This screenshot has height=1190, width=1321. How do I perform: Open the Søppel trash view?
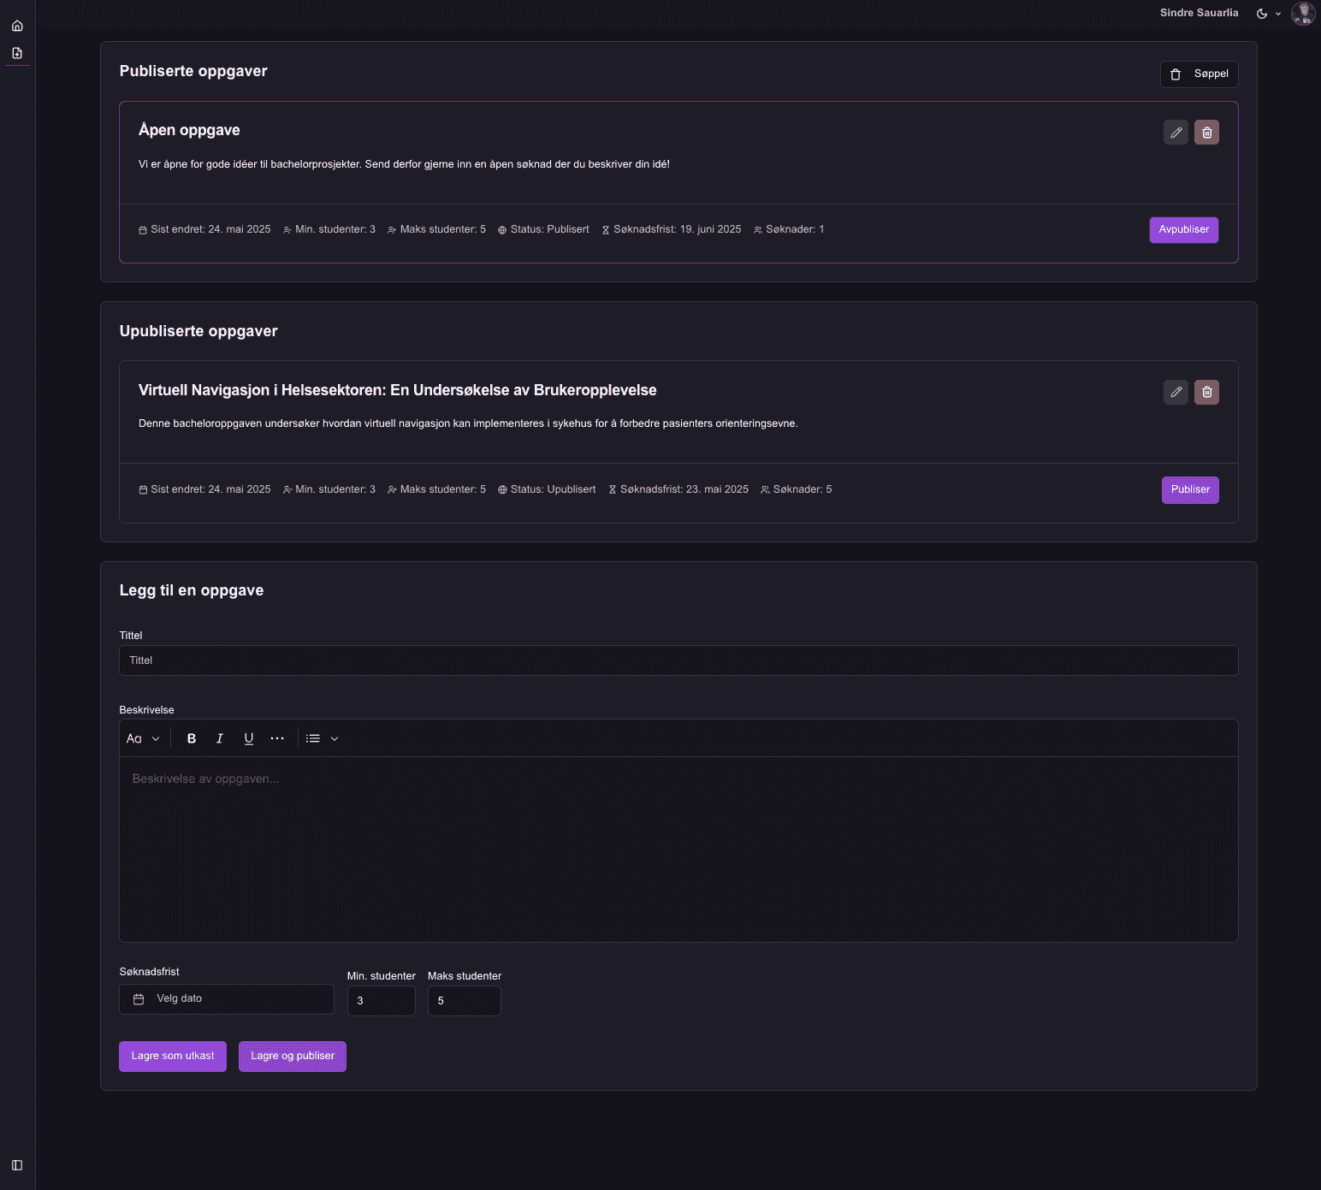point(1199,74)
